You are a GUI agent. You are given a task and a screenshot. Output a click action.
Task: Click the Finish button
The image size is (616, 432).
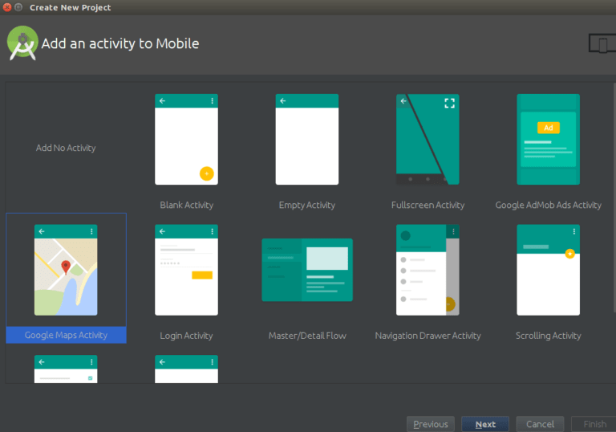pyautogui.click(x=594, y=424)
